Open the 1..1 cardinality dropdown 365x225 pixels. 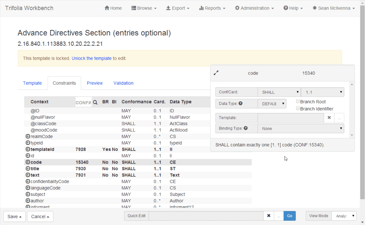click(323, 92)
